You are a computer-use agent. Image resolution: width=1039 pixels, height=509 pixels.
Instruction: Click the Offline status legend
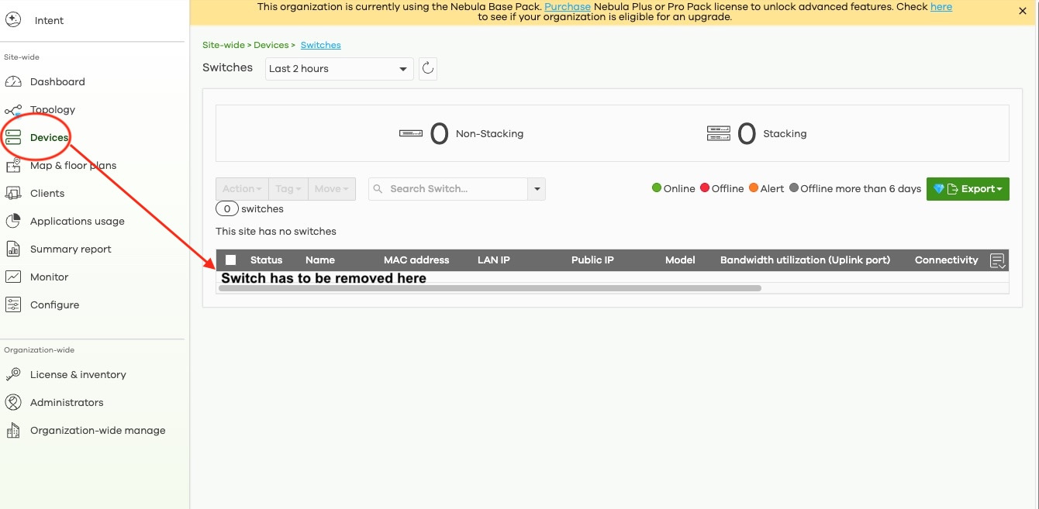click(x=722, y=188)
